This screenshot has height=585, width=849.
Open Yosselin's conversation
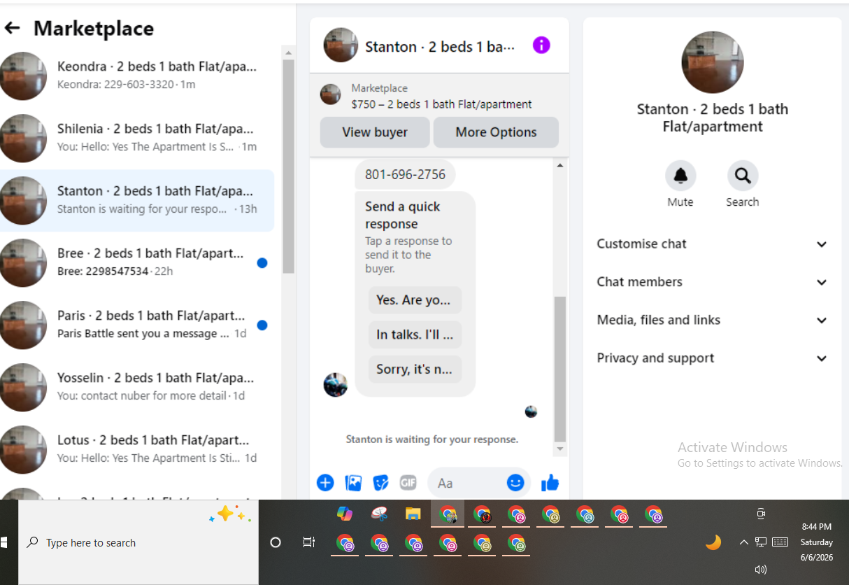point(138,387)
